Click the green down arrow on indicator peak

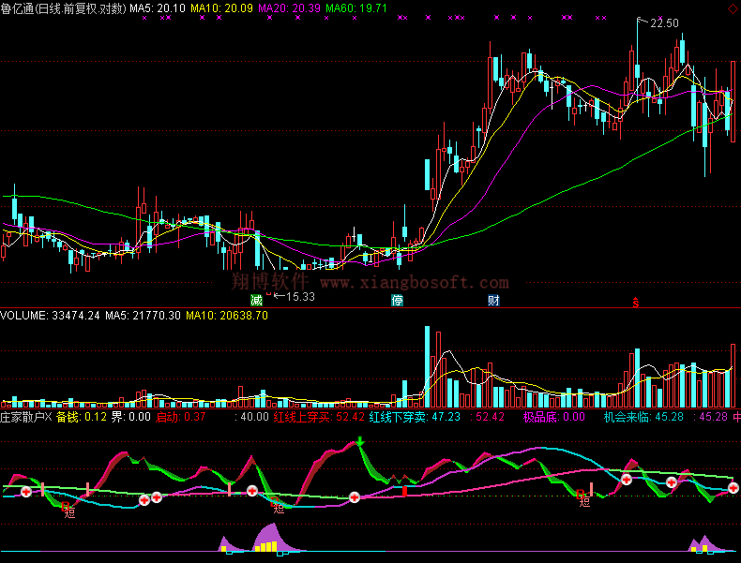(x=361, y=441)
